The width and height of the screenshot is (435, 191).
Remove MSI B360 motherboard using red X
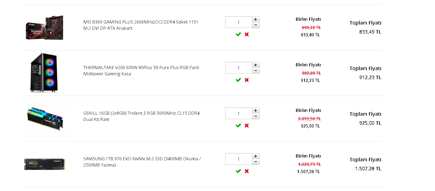coord(247,35)
